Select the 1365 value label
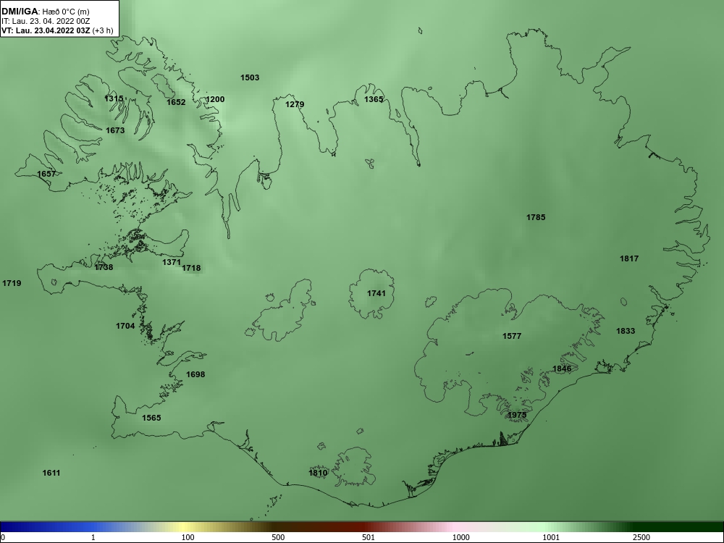Screen dimensions: 724x543 374,99
